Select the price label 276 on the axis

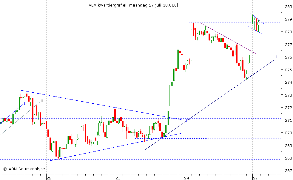pos(288,57)
